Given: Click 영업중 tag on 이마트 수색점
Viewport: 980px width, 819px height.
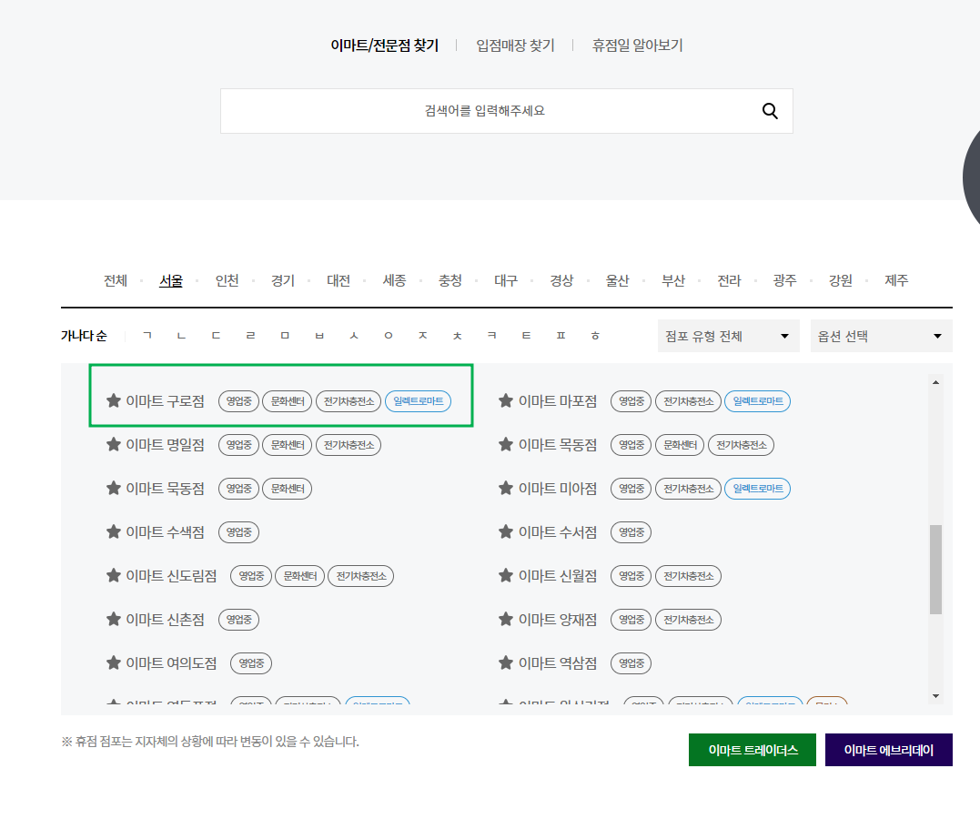Looking at the screenshot, I should click(x=238, y=532).
